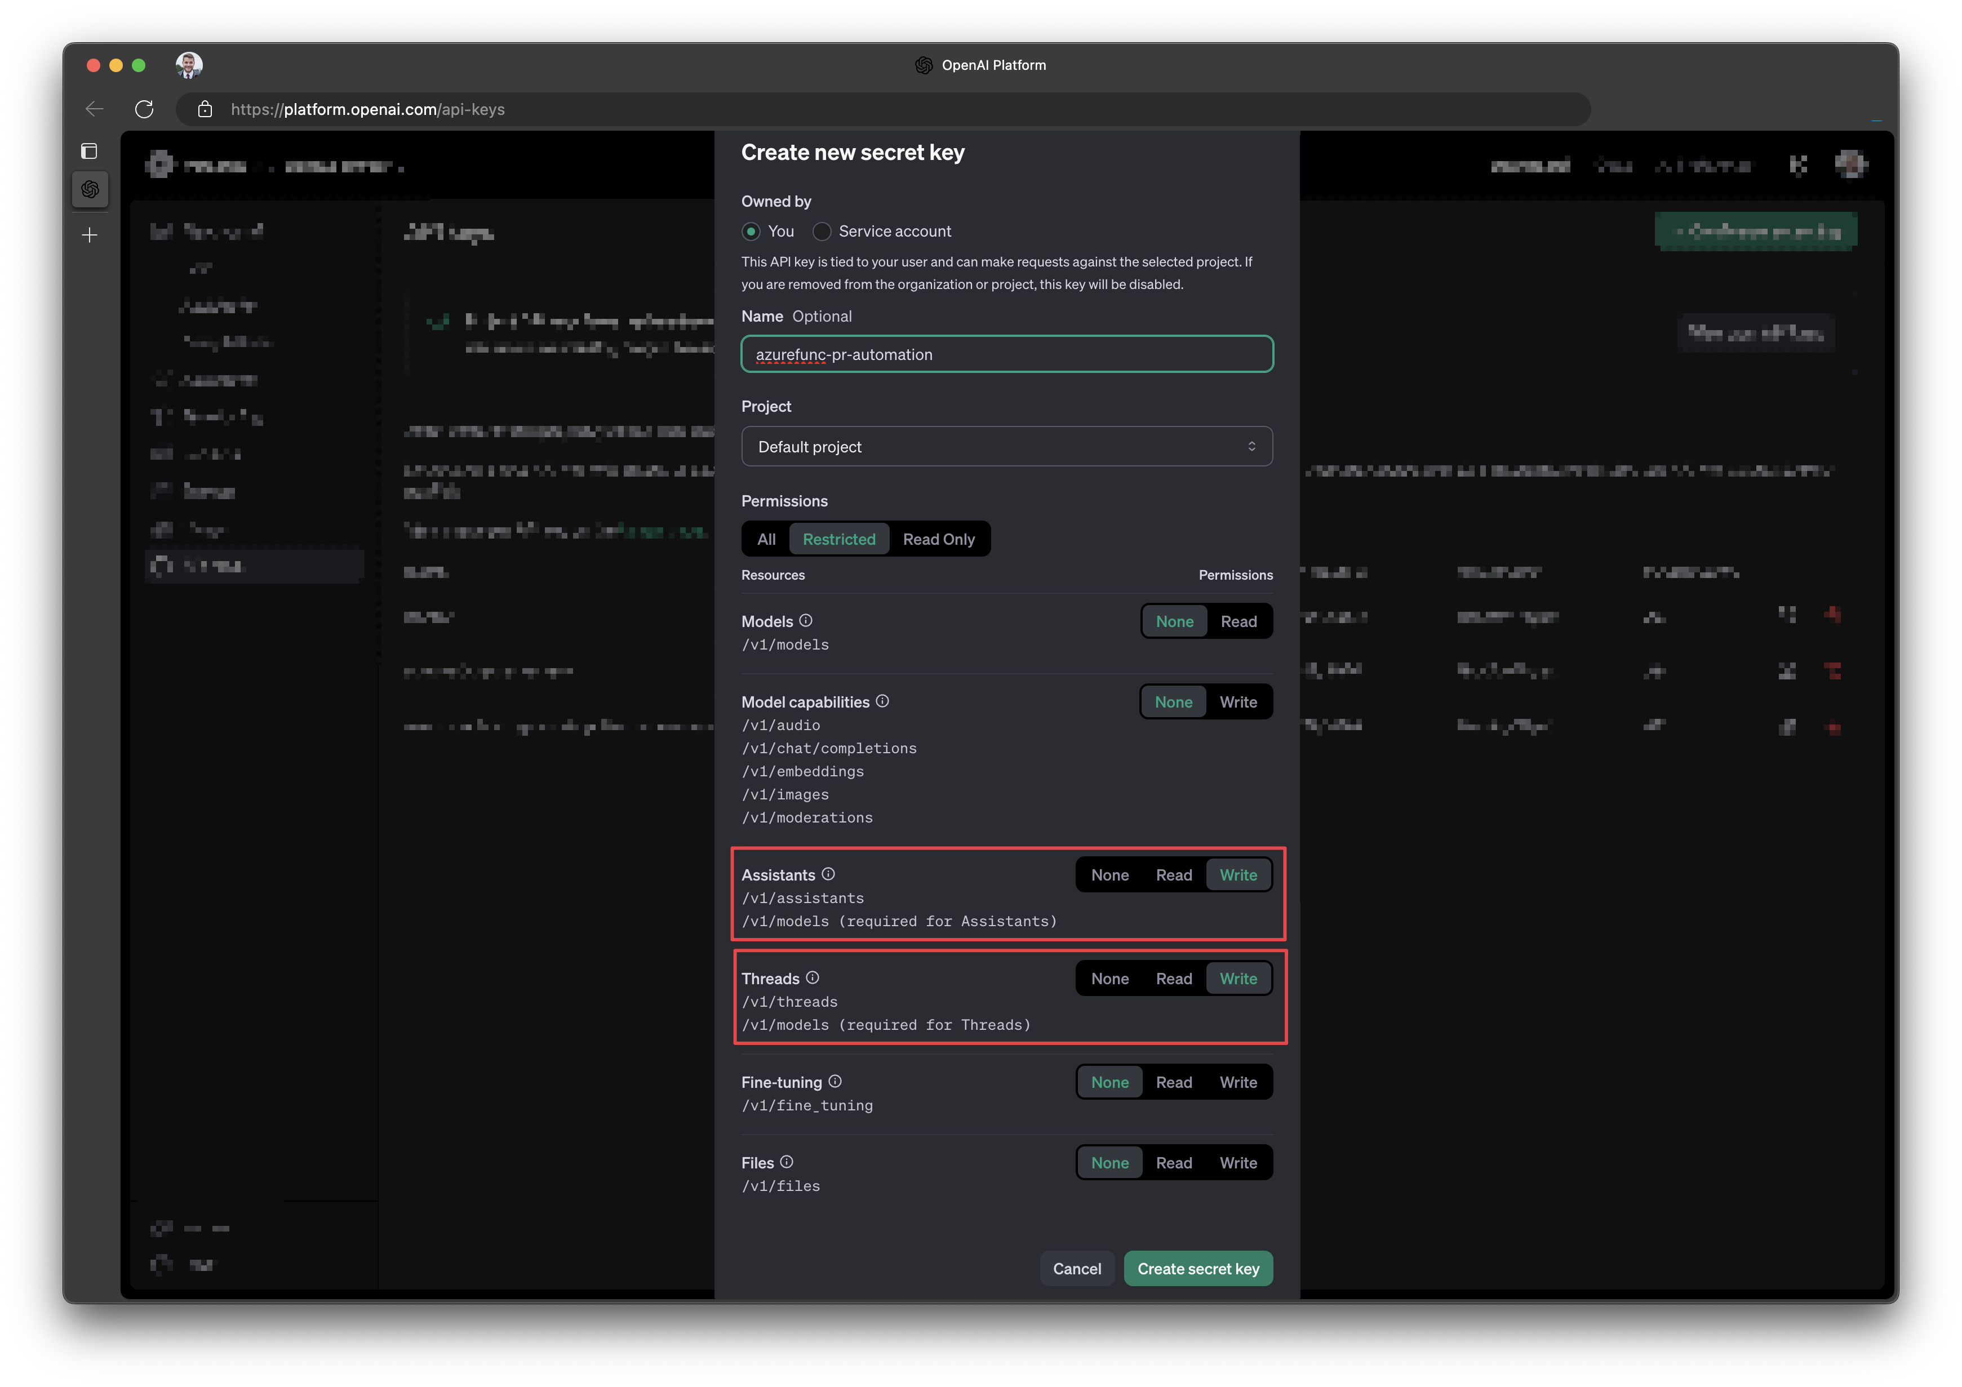Click the key Name input field
The height and width of the screenshot is (1387, 1962).
1006,354
